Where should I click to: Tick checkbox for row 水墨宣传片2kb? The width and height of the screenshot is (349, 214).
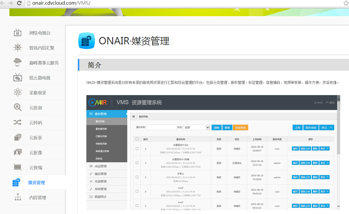pyautogui.click(x=137, y=148)
